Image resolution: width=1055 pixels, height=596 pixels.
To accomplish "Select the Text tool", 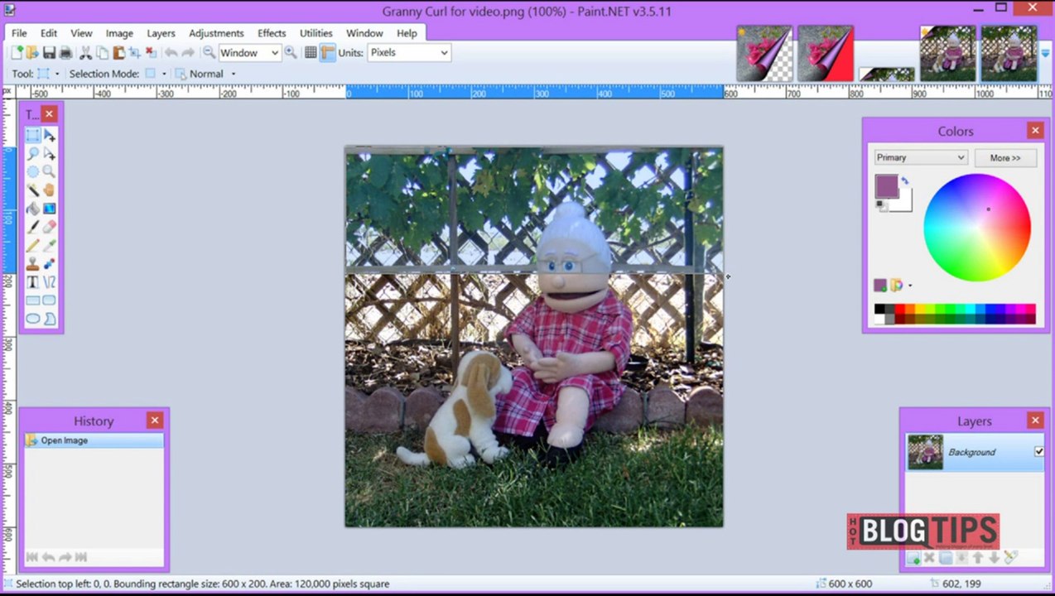I will pos(32,281).
